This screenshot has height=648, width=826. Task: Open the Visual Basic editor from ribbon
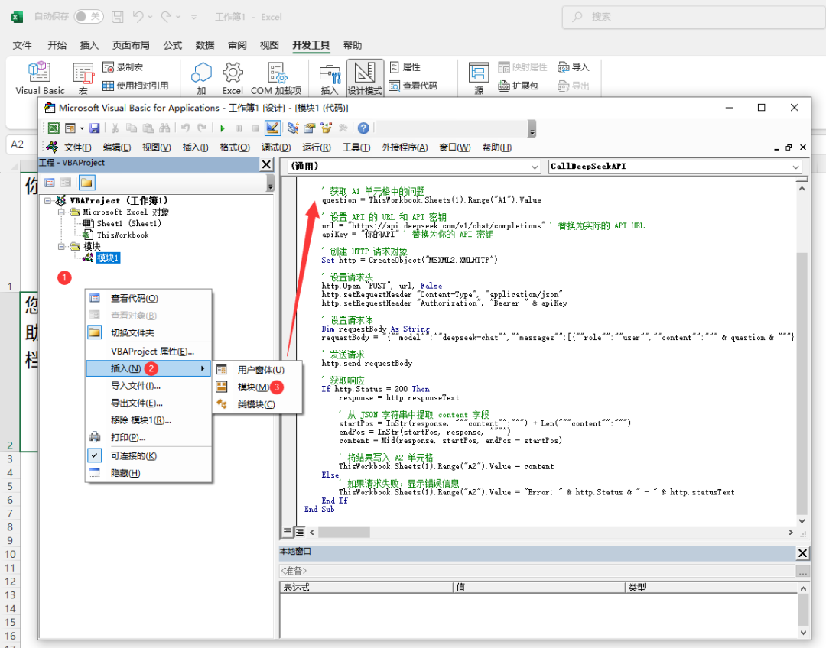[40, 78]
